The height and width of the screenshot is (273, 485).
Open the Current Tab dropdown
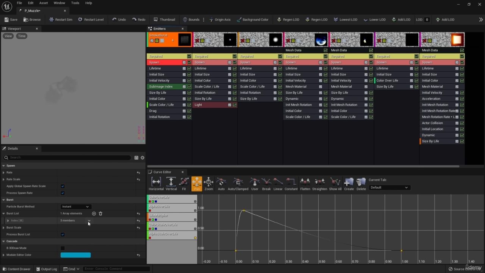tap(389, 187)
